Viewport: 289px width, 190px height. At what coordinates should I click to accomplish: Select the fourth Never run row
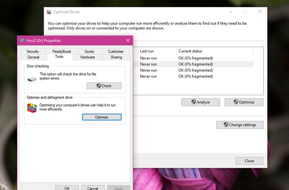[193, 76]
